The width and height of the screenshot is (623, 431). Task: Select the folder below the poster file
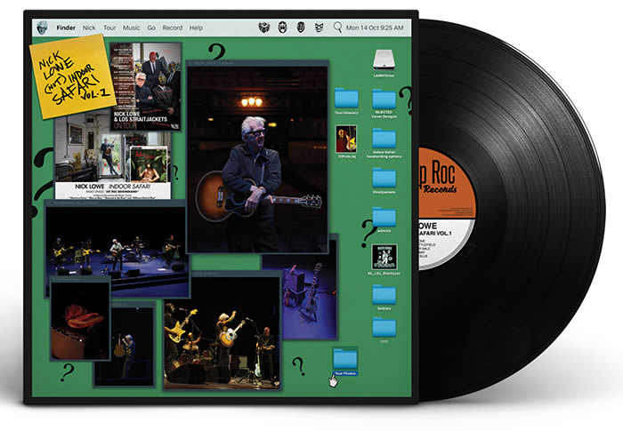pyautogui.click(x=384, y=297)
